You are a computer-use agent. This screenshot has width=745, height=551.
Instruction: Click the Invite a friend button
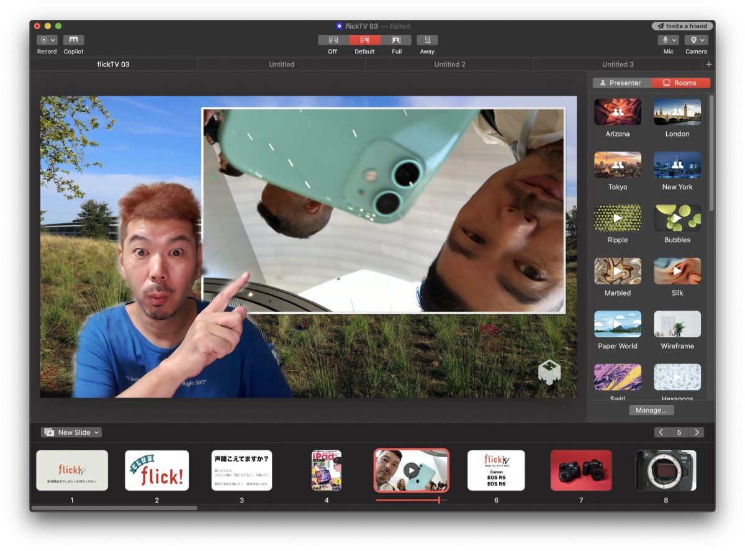[682, 26]
